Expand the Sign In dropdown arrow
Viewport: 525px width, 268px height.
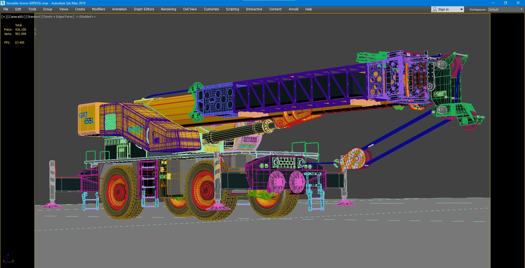(461, 10)
